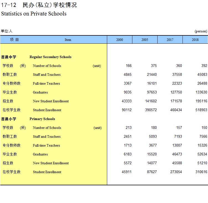Select cell value 15520

(x=152, y=154)
